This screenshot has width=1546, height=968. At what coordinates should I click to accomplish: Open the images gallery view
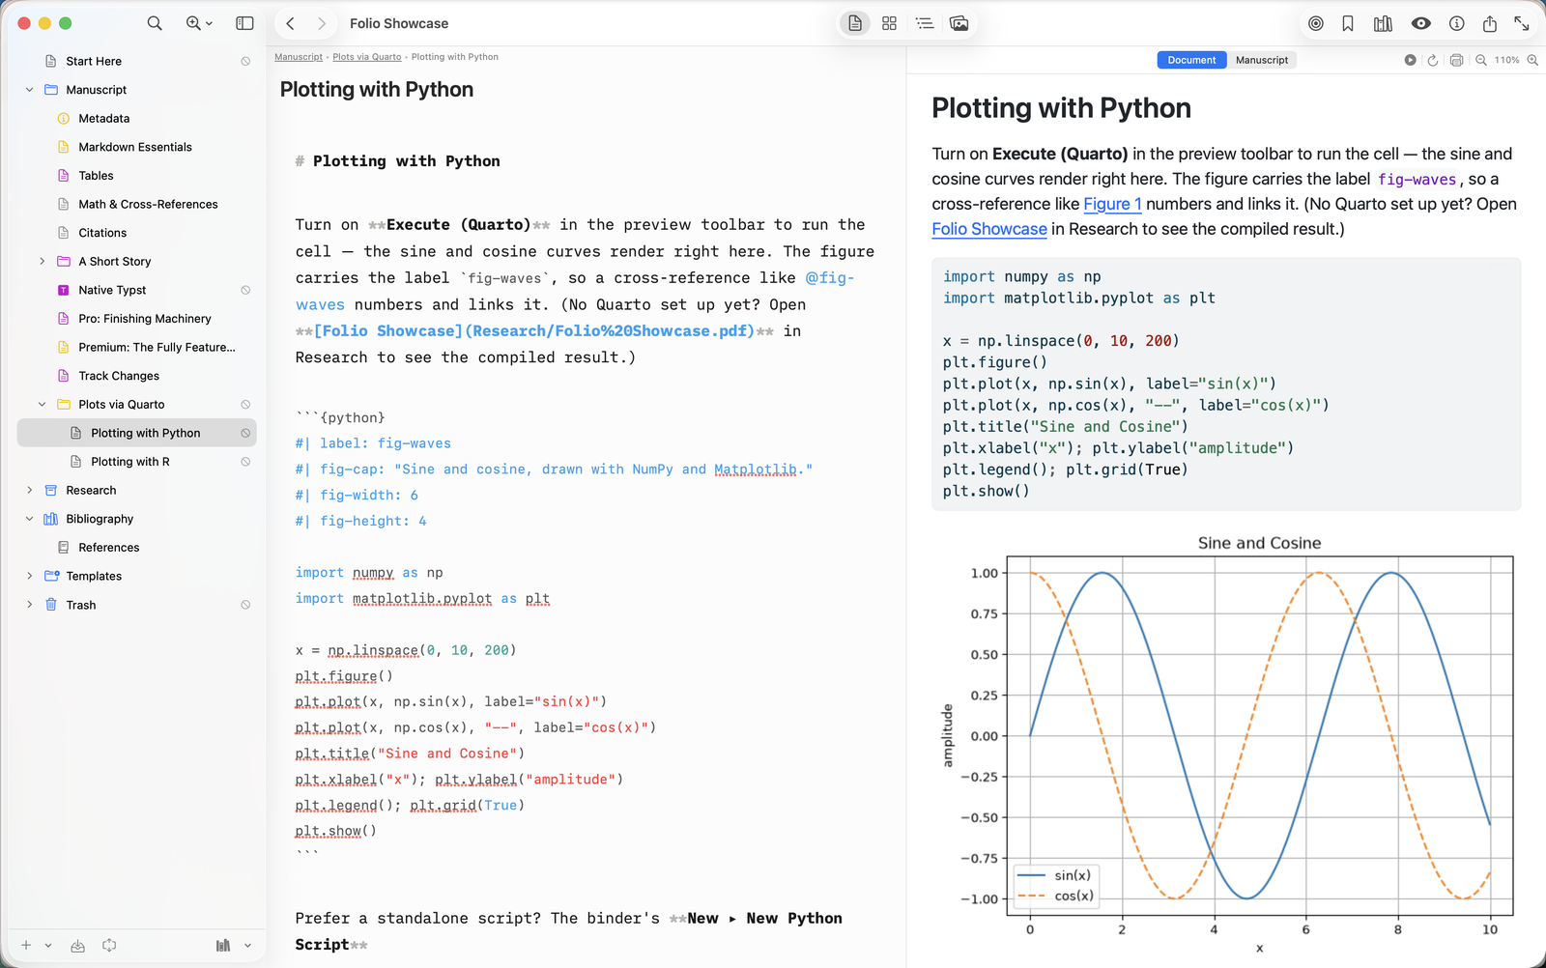pos(959,23)
